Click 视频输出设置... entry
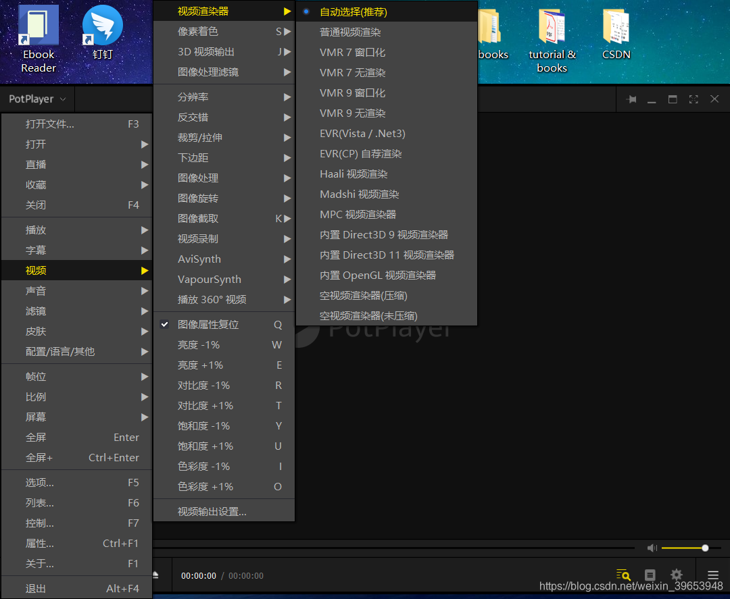This screenshot has width=730, height=599. click(x=224, y=512)
